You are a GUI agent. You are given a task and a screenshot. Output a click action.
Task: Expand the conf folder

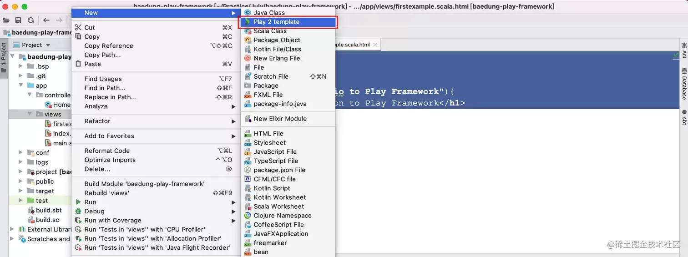20,153
